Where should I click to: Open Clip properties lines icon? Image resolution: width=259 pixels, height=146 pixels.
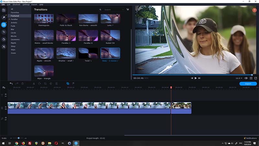tap(56, 84)
